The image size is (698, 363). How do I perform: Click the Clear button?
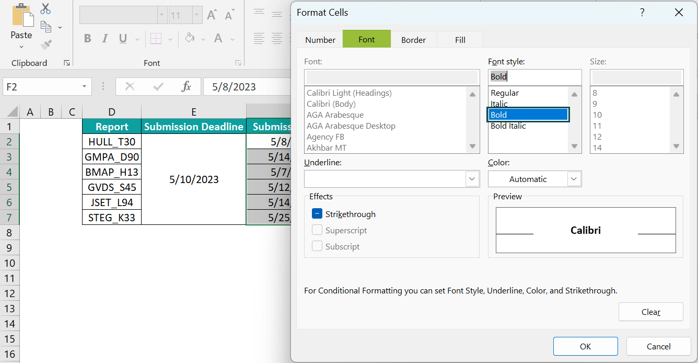click(x=650, y=311)
